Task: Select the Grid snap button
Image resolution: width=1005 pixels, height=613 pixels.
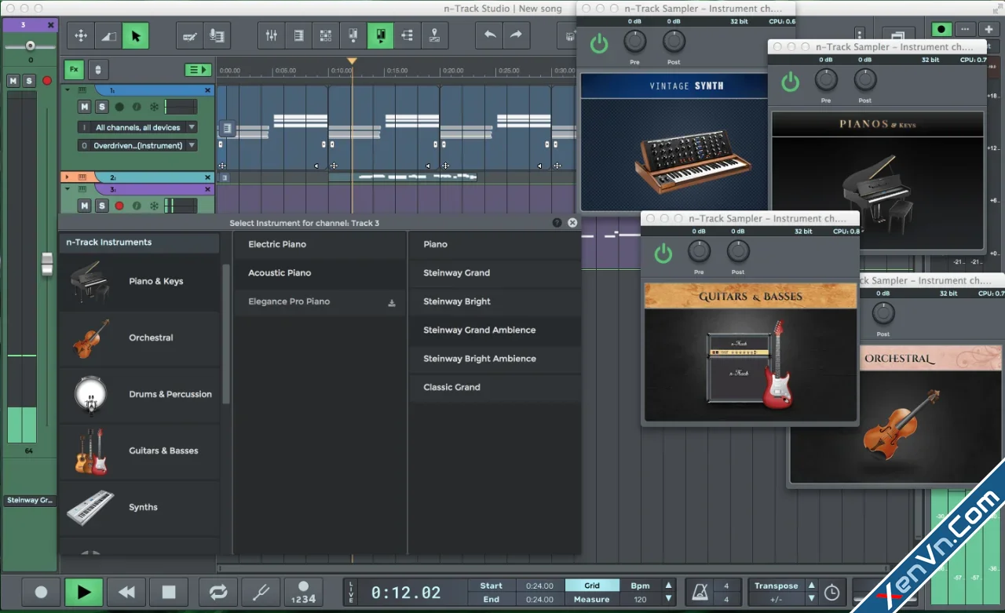Action: pos(592,586)
